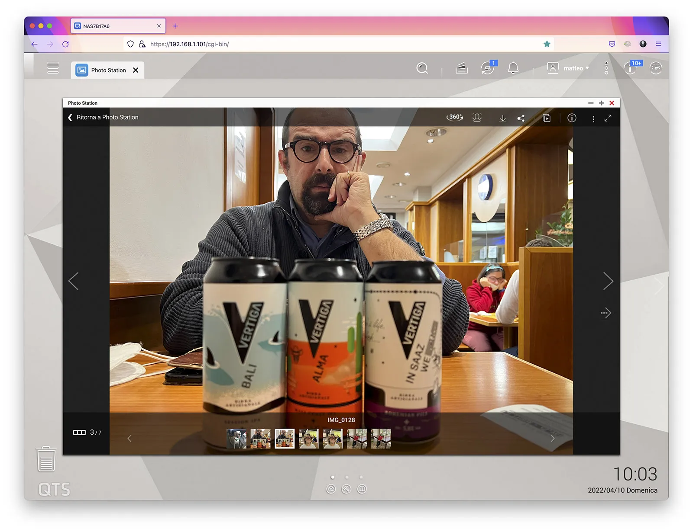The height and width of the screenshot is (532, 693).
Task: Toggle the 360° panorama view
Action: tap(455, 117)
